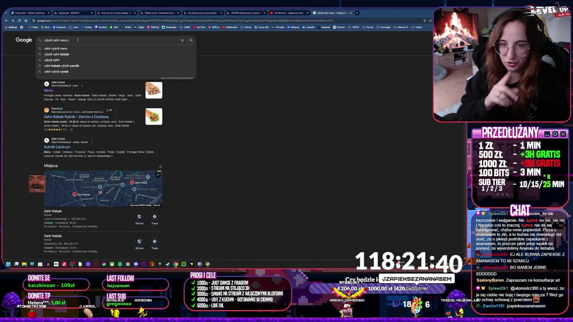Click the wrap thumbnail beside Pyszne.pl result
Screen dimensions: 573x322
[x=154, y=117]
